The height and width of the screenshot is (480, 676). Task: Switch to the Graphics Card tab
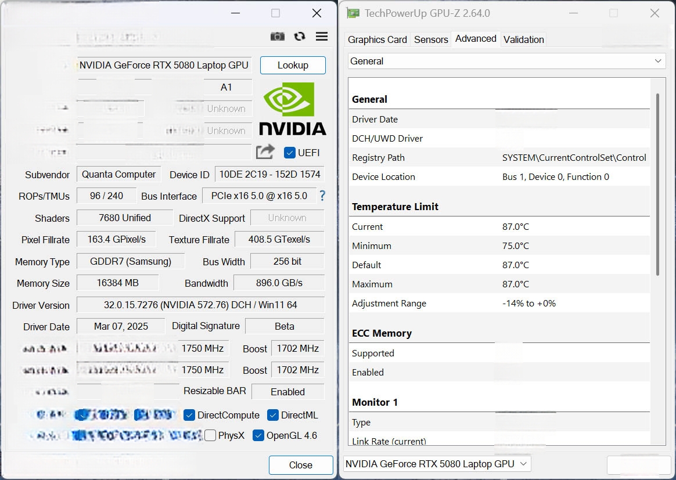click(377, 39)
